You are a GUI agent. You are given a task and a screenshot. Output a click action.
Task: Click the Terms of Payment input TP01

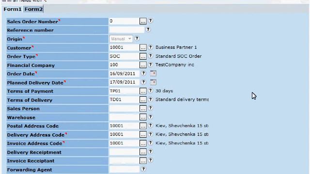click(x=124, y=91)
